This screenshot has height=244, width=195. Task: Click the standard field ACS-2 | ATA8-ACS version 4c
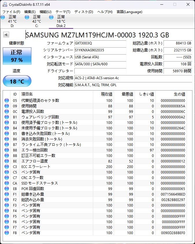[133, 78]
